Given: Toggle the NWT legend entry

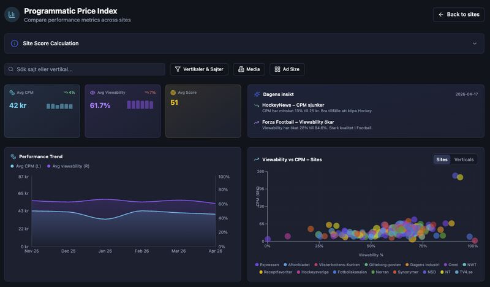Looking at the screenshot, I should pyautogui.click(x=469, y=265).
